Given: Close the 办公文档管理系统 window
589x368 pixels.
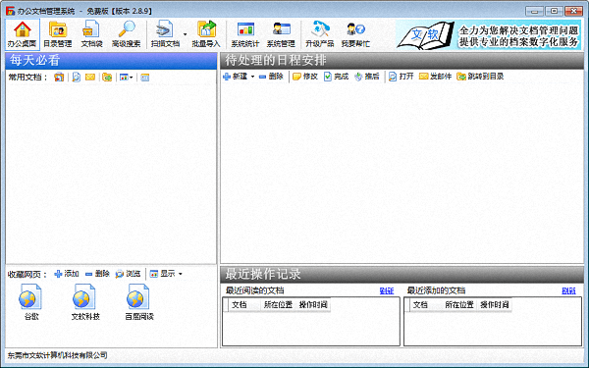Looking at the screenshot, I should click(573, 11).
